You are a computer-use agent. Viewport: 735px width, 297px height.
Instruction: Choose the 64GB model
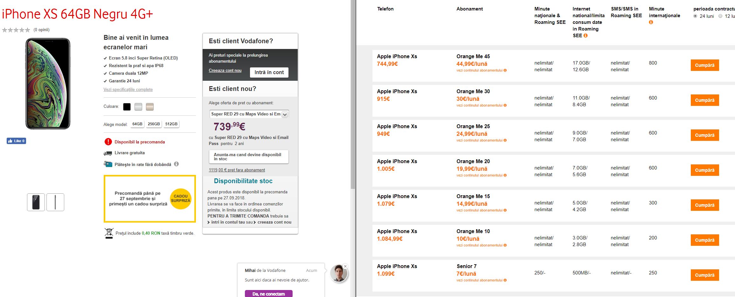click(137, 124)
